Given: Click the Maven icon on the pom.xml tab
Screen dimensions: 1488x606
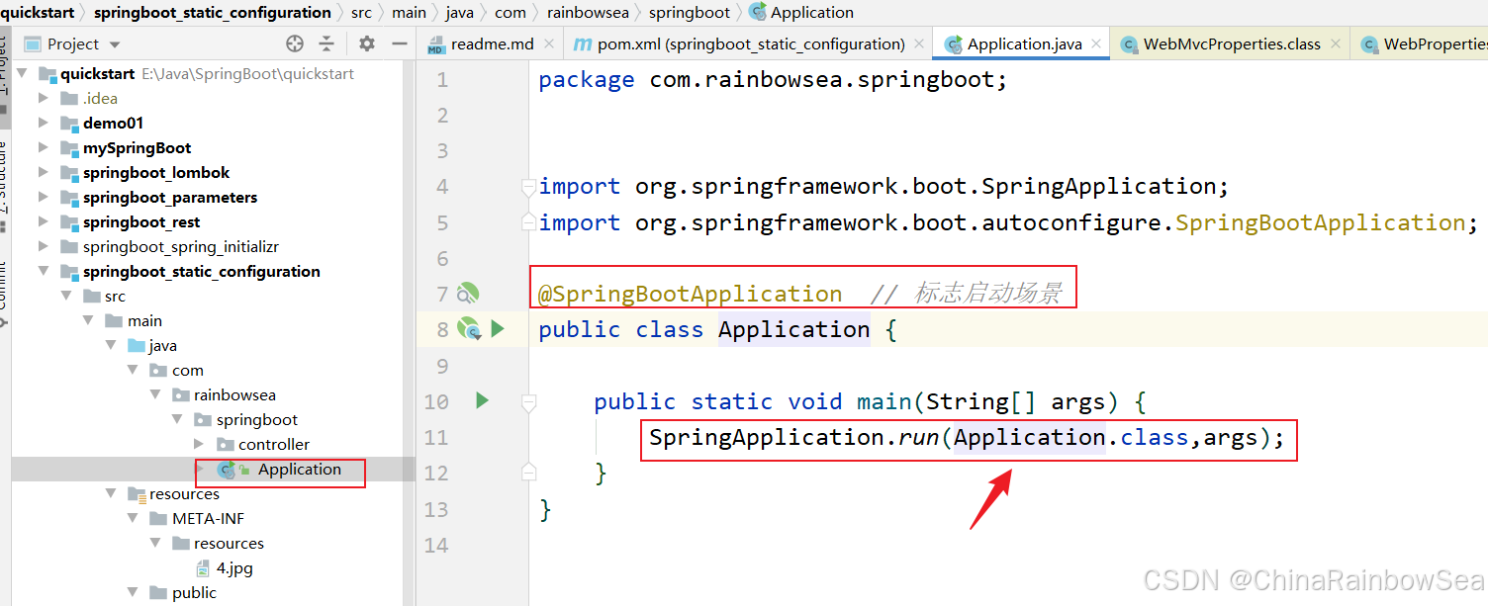Looking at the screenshot, I should point(584,43).
